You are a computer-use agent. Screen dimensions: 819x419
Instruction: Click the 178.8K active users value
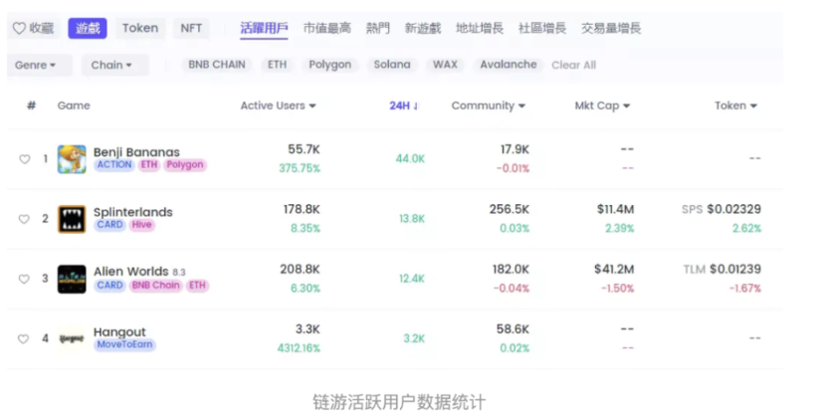pyautogui.click(x=302, y=209)
